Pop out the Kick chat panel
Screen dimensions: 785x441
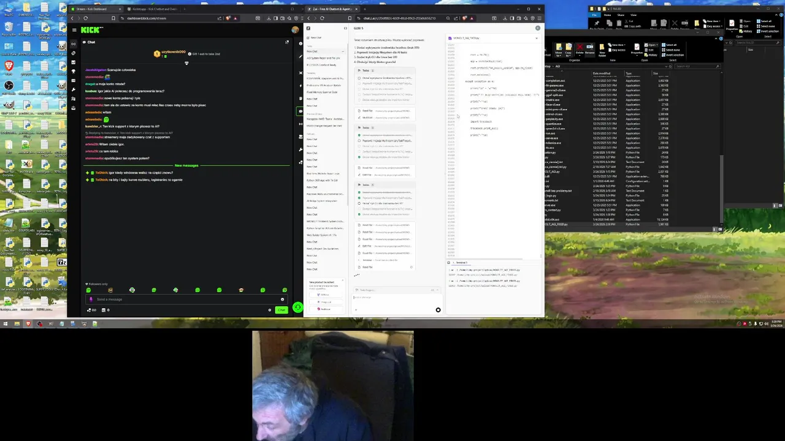(286, 42)
